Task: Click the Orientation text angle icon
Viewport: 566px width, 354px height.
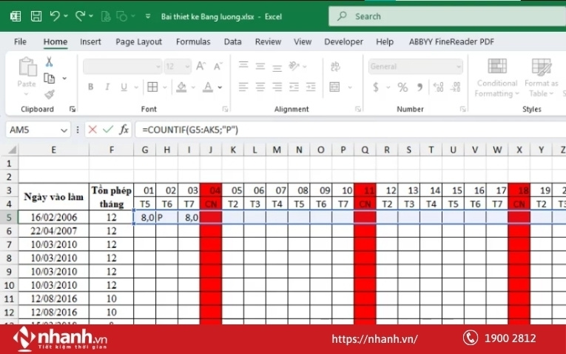Action: (x=294, y=66)
